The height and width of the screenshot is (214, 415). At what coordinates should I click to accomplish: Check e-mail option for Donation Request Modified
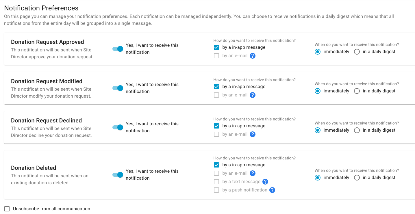click(216, 95)
